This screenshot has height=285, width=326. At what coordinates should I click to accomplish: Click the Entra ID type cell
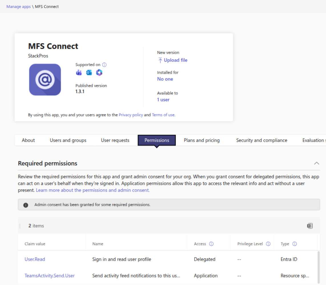click(x=289, y=259)
